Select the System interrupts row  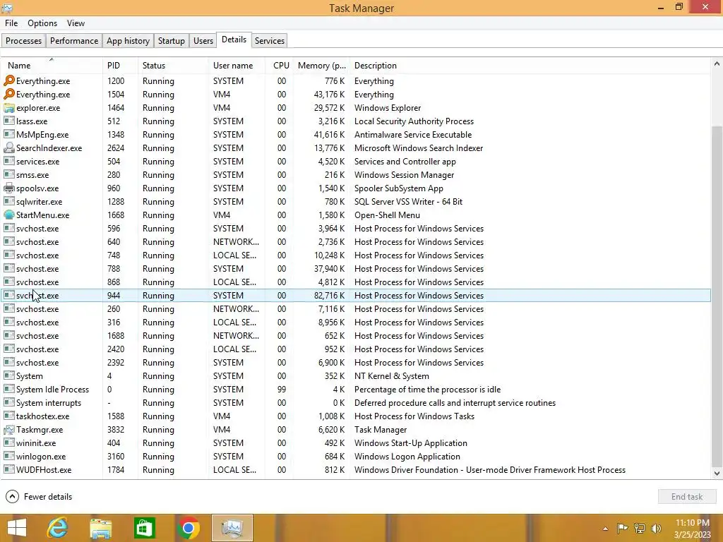pos(356,403)
